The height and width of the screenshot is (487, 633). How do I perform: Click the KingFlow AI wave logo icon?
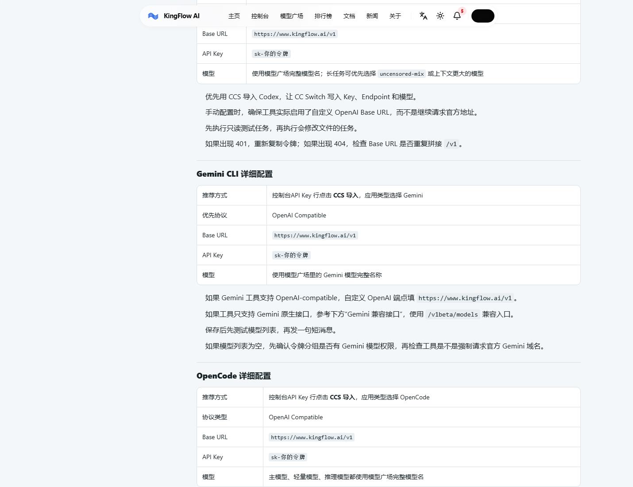153,16
